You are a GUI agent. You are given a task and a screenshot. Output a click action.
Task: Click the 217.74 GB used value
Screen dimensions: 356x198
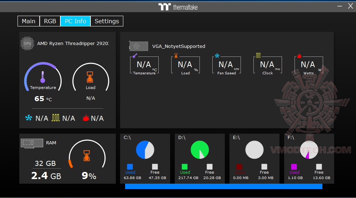pyautogui.click(x=188, y=178)
